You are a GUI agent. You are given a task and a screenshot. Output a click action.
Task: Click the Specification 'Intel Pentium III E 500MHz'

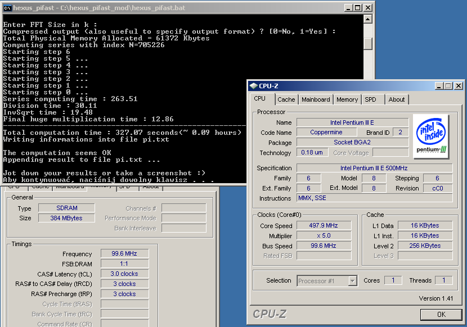374,168
